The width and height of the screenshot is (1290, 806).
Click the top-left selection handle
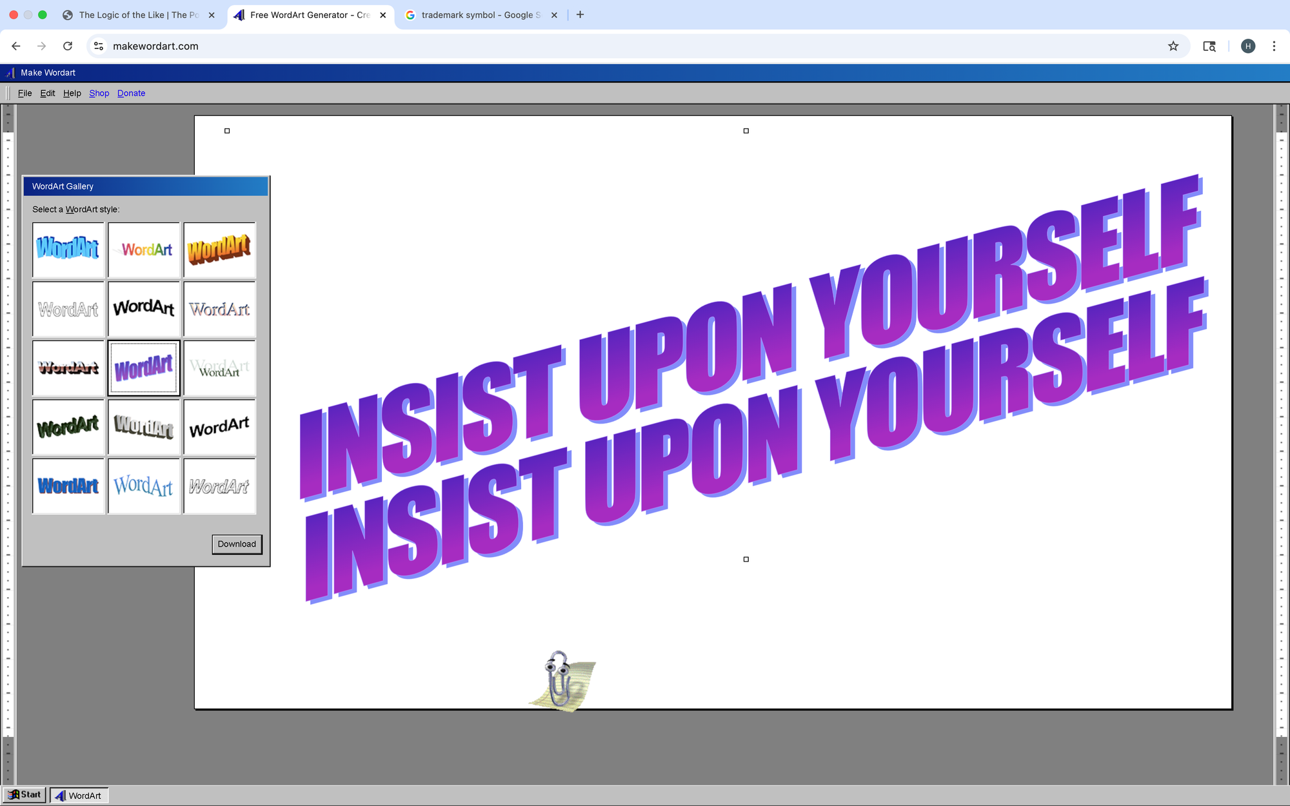(227, 131)
